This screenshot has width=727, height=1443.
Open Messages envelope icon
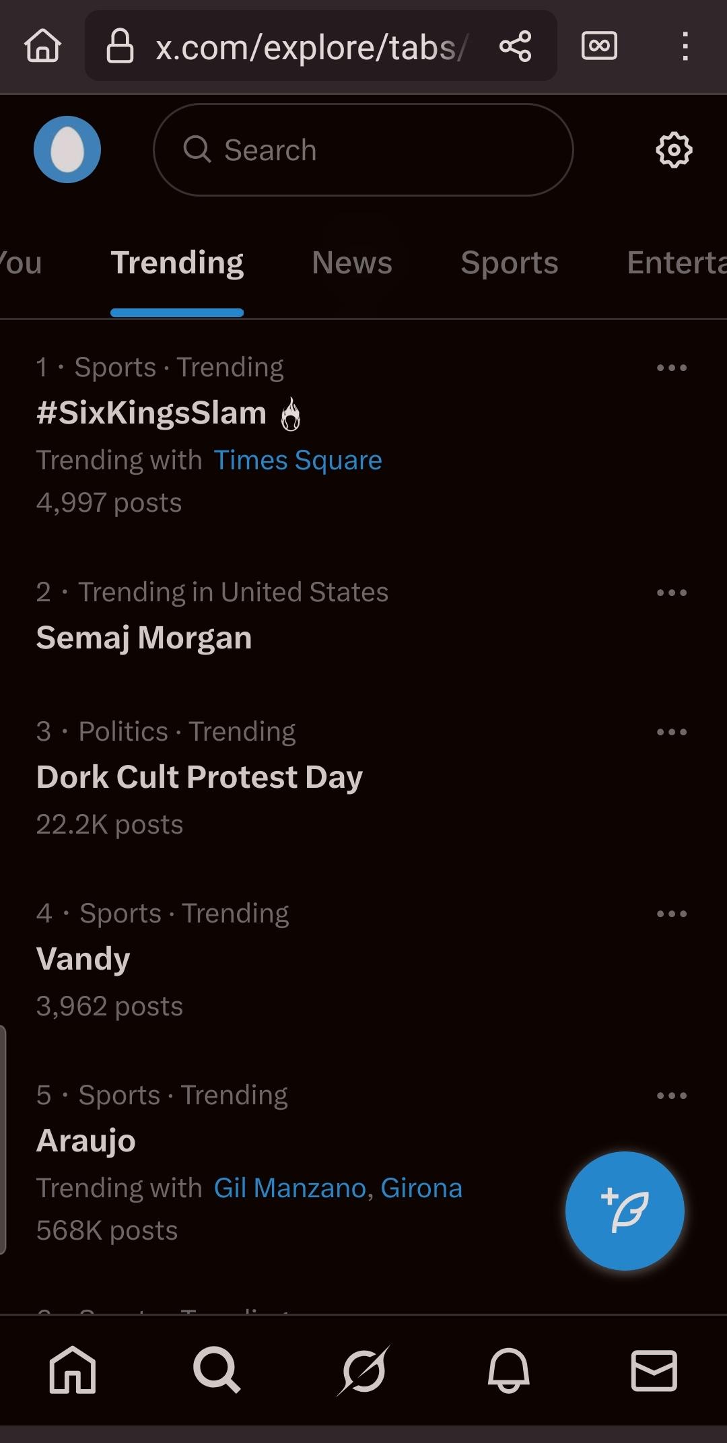click(654, 1370)
